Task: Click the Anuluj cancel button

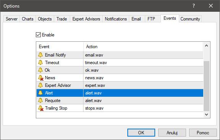Action: 172,132
